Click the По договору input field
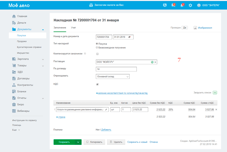This screenshot has width=227, height=152. point(116,69)
